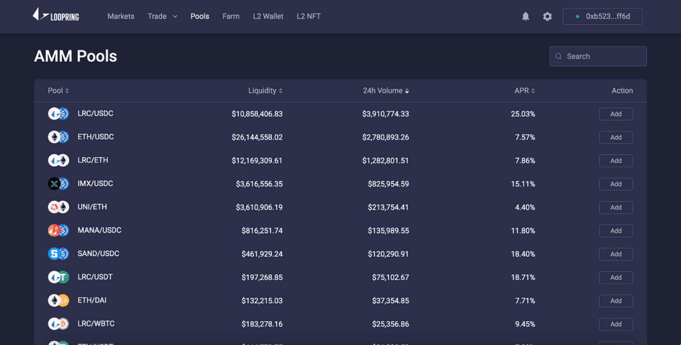Open the Farm page
This screenshot has height=345, width=681.
point(231,17)
